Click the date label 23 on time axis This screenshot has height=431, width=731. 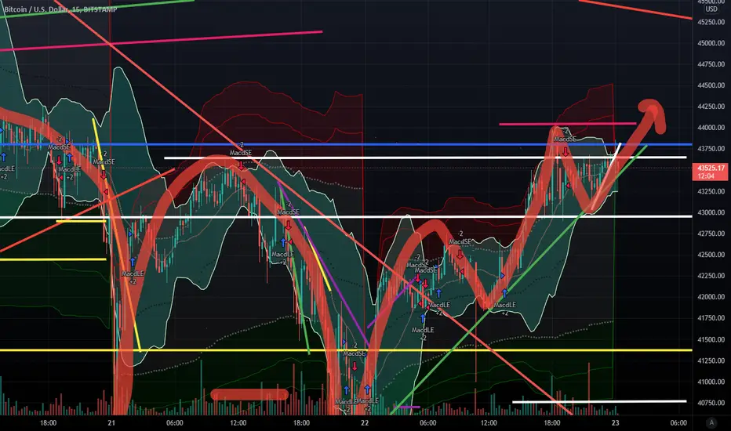[616, 423]
